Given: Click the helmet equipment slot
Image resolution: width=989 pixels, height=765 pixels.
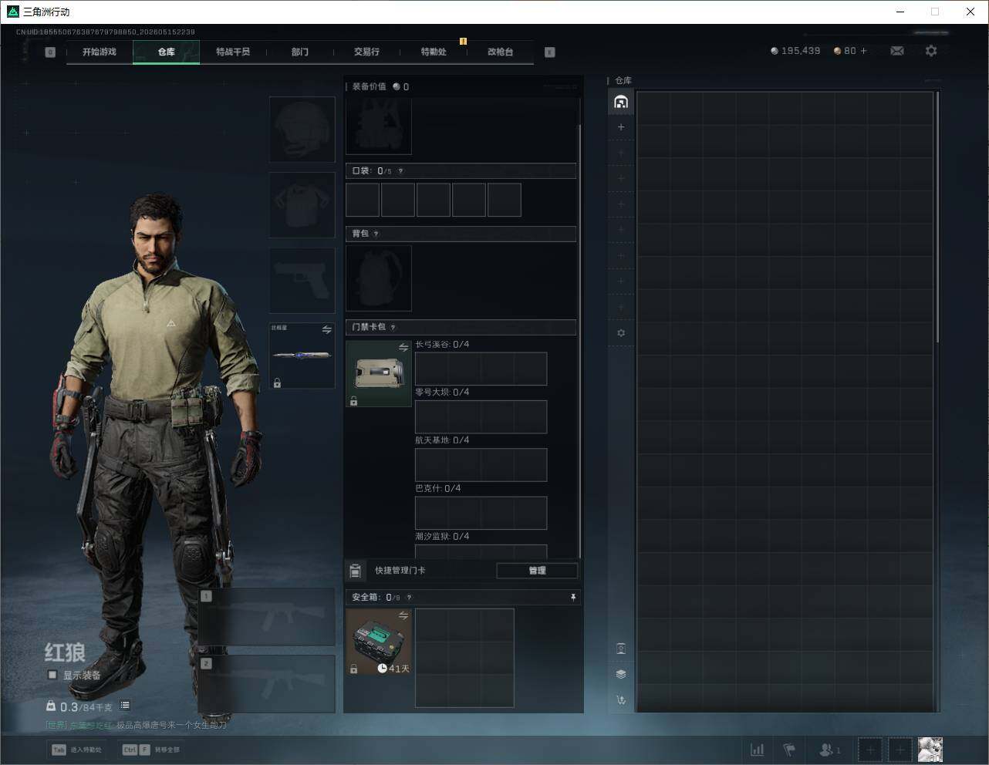Looking at the screenshot, I should (x=302, y=130).
